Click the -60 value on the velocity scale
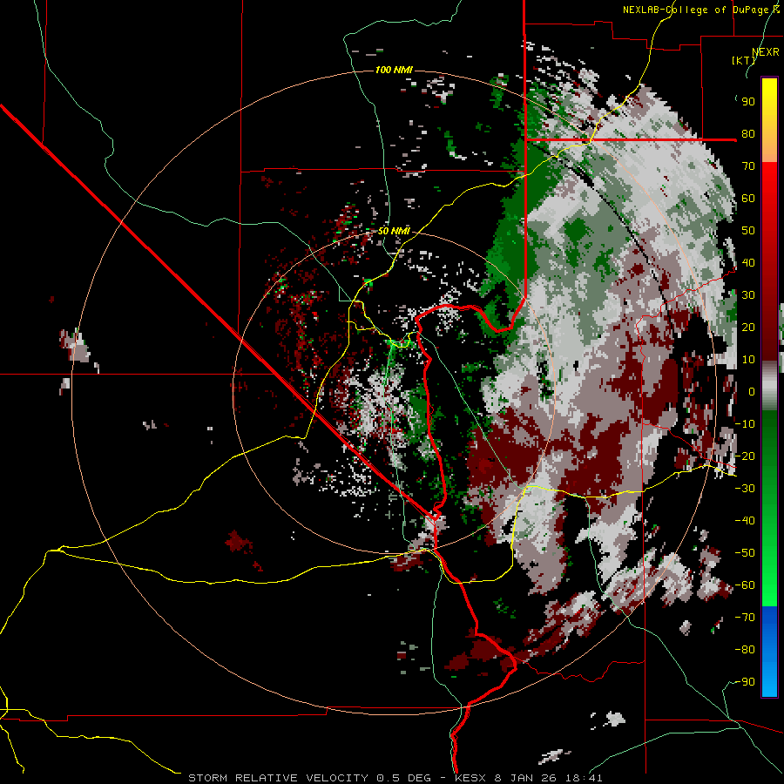The image size is (784, 784). pos(745,585)
